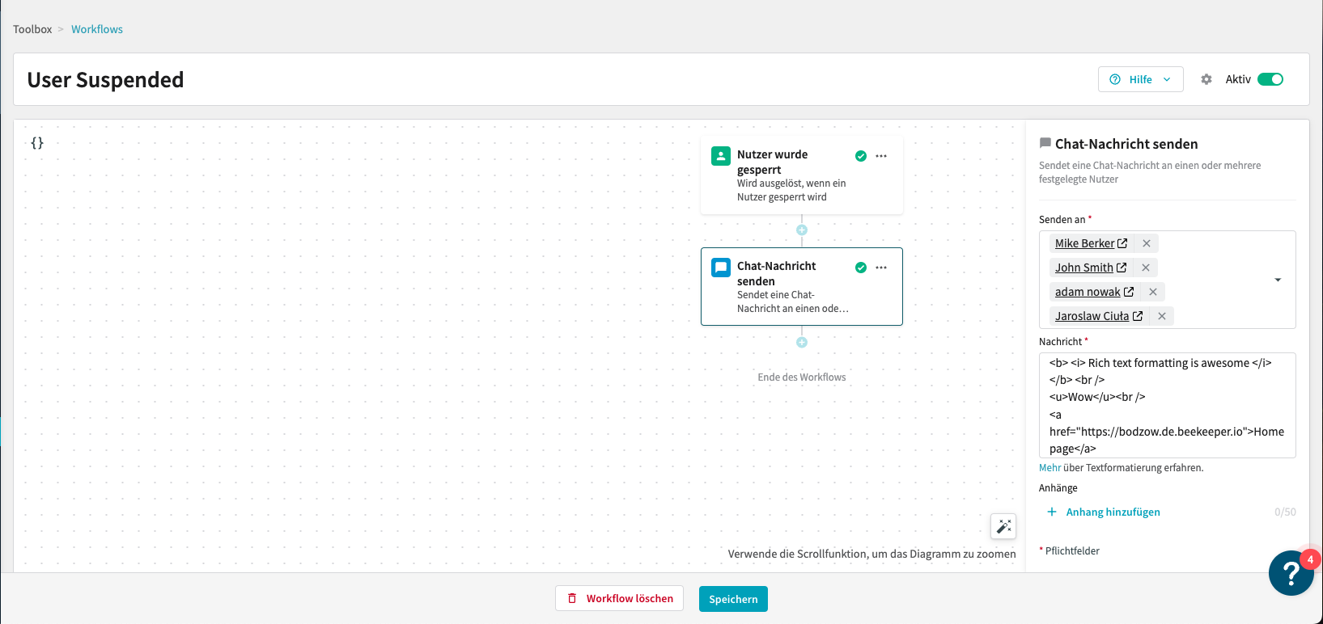
Task: Click the chat icon on Chat-Nachricht senden node
Action: click(721, 268)
